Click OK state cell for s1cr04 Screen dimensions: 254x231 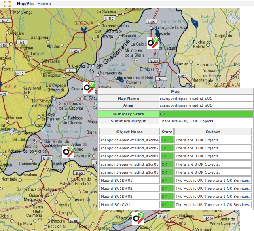(167, 140)
